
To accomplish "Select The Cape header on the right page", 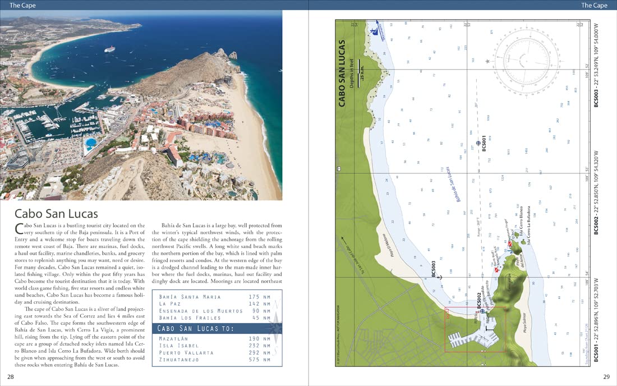I will 595,5.
